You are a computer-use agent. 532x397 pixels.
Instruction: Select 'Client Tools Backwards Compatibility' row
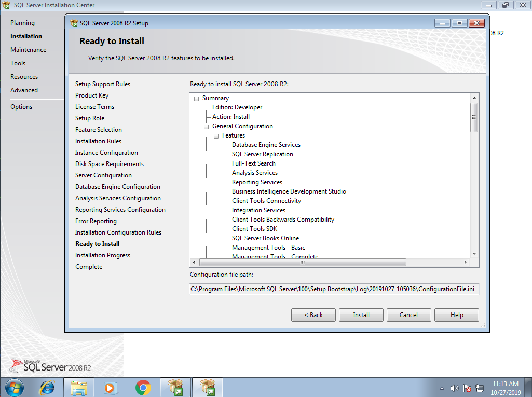pyautogui.click(x=283, y=220)
